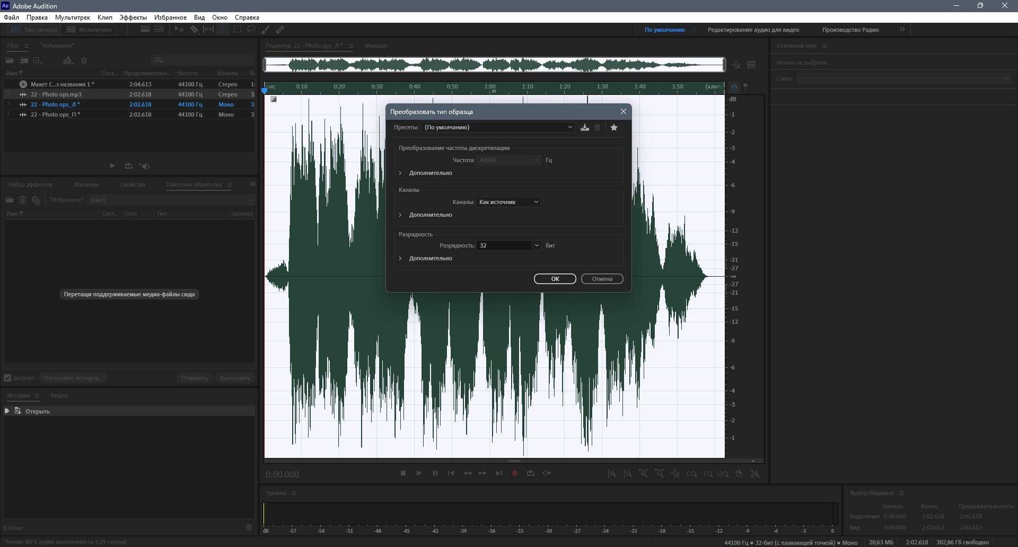Select the Slip tool in toolbar
This screenshot has width=1018, height=547.
click(208, 30)
